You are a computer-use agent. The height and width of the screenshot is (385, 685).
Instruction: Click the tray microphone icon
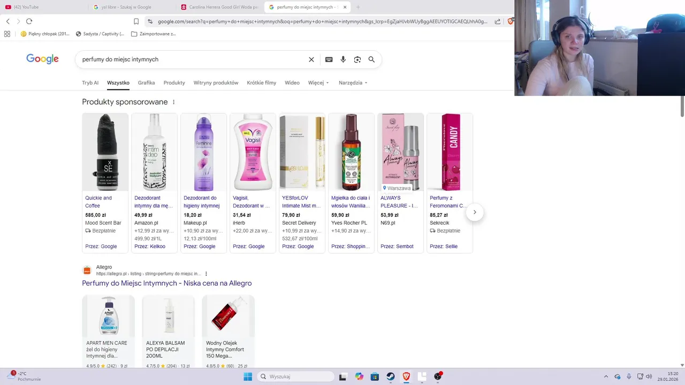coord(629,376)
